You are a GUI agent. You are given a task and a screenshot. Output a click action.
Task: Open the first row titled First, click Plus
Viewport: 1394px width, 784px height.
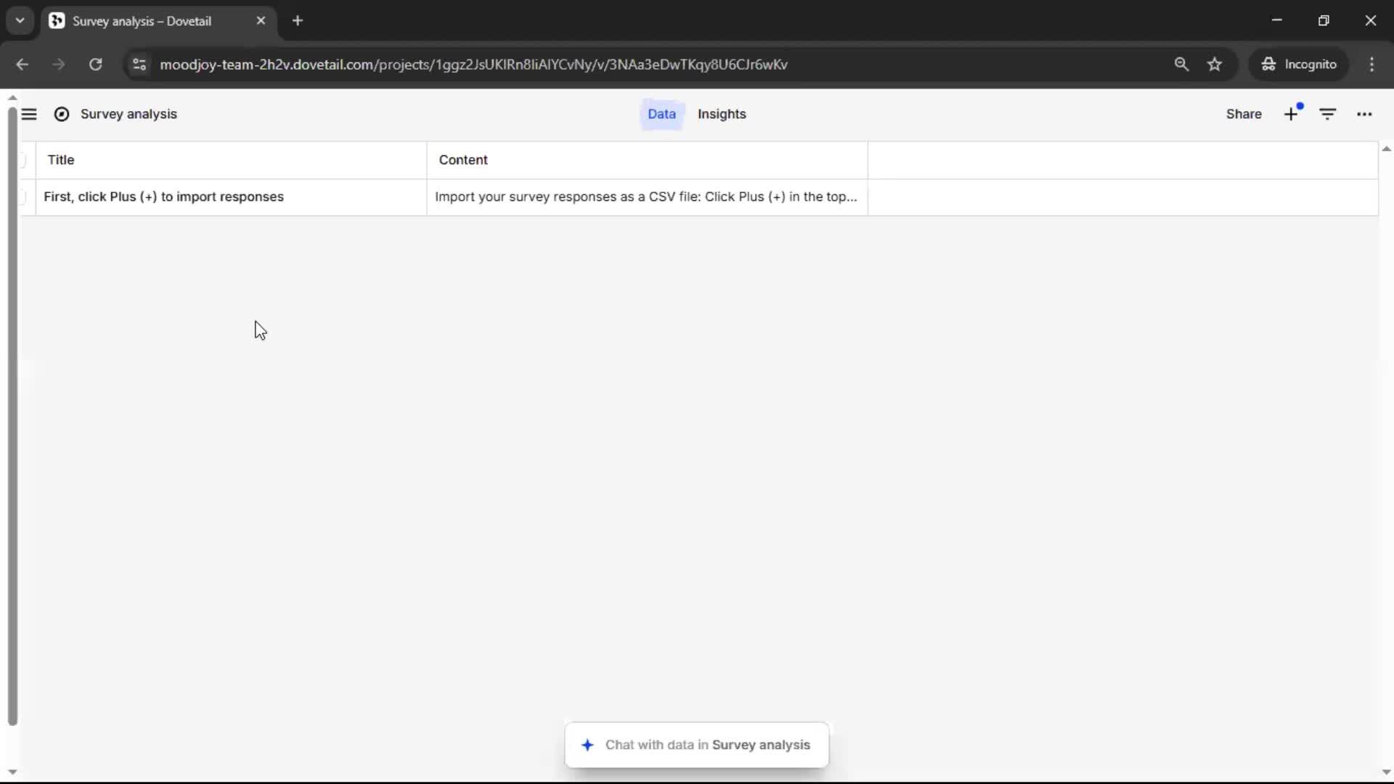pos(163,197)
